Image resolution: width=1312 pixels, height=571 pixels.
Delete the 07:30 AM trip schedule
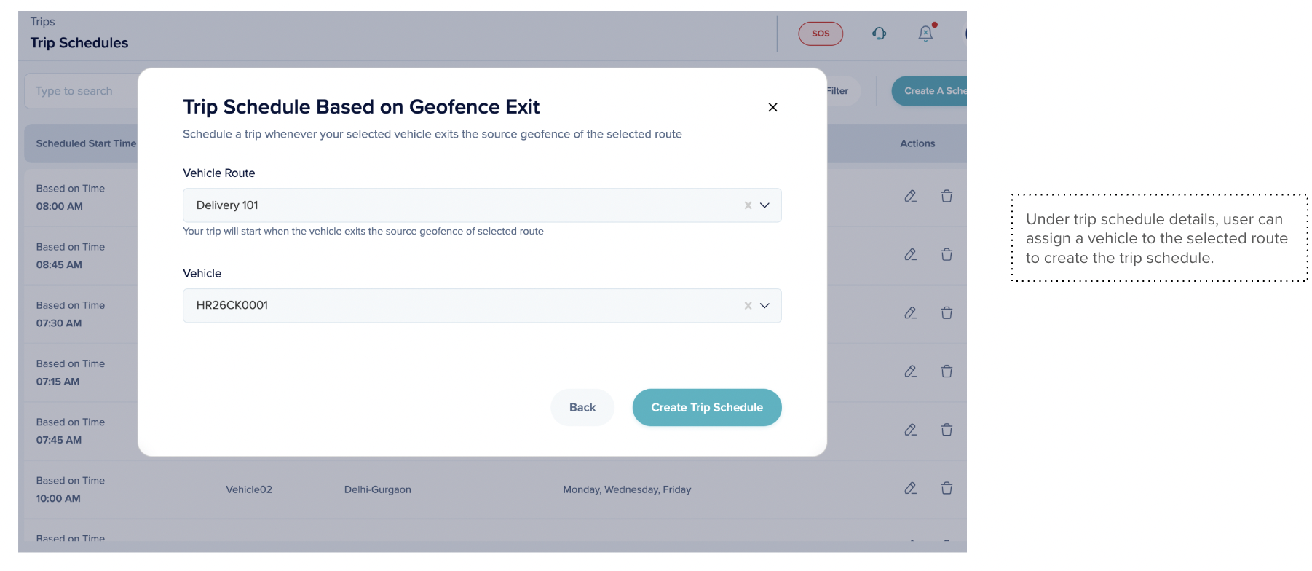pyautogui.click(x=947, y=313)
